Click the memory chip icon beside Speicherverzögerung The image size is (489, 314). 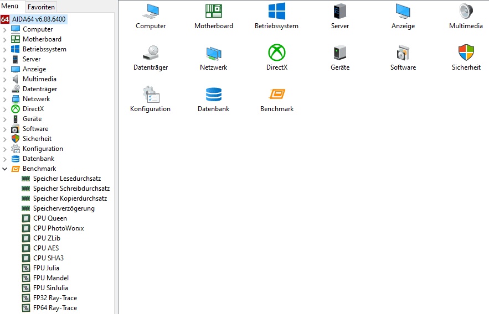click(x=26, y=208)
